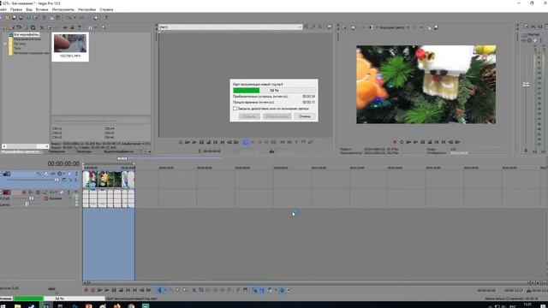
Task: Open Project Video Properties in preview toolbar
Action: (x=344, y=27)
